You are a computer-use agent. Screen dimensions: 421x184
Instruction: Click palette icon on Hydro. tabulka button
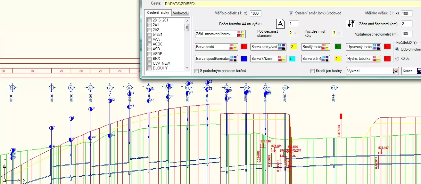coord(377,59)
